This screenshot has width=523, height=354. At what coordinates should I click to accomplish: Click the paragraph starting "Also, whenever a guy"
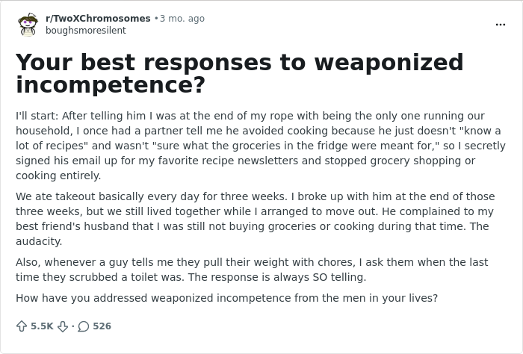(x=252, y=270)
